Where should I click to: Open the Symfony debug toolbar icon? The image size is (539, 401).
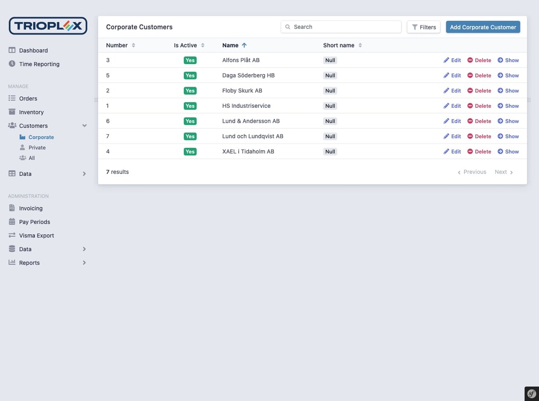tap(532, 393)
